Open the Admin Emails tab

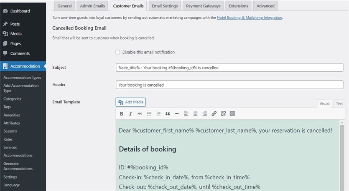(92, 6)
